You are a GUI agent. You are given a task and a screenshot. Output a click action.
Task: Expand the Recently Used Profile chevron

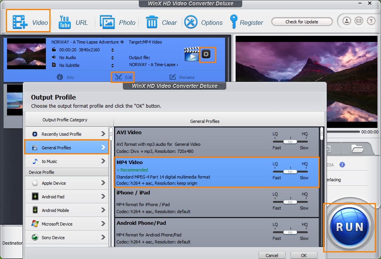pyautogui.click(x=103, y=134)
